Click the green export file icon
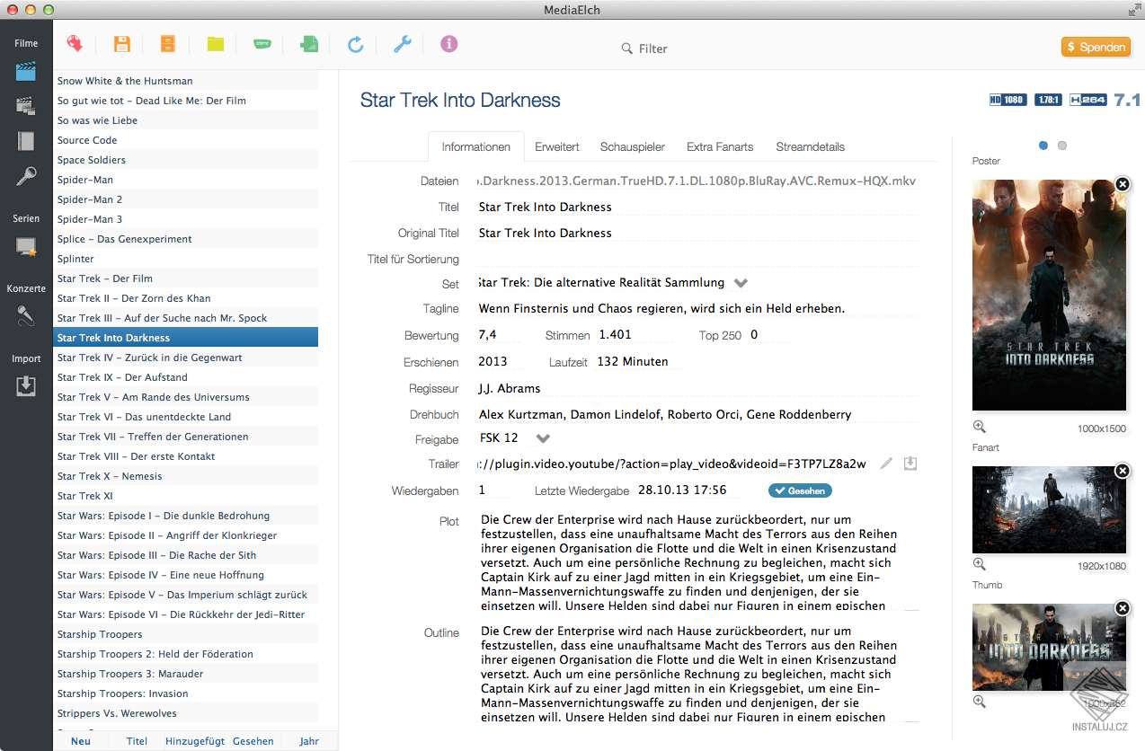1145x751 pixels. click(309, 43)
